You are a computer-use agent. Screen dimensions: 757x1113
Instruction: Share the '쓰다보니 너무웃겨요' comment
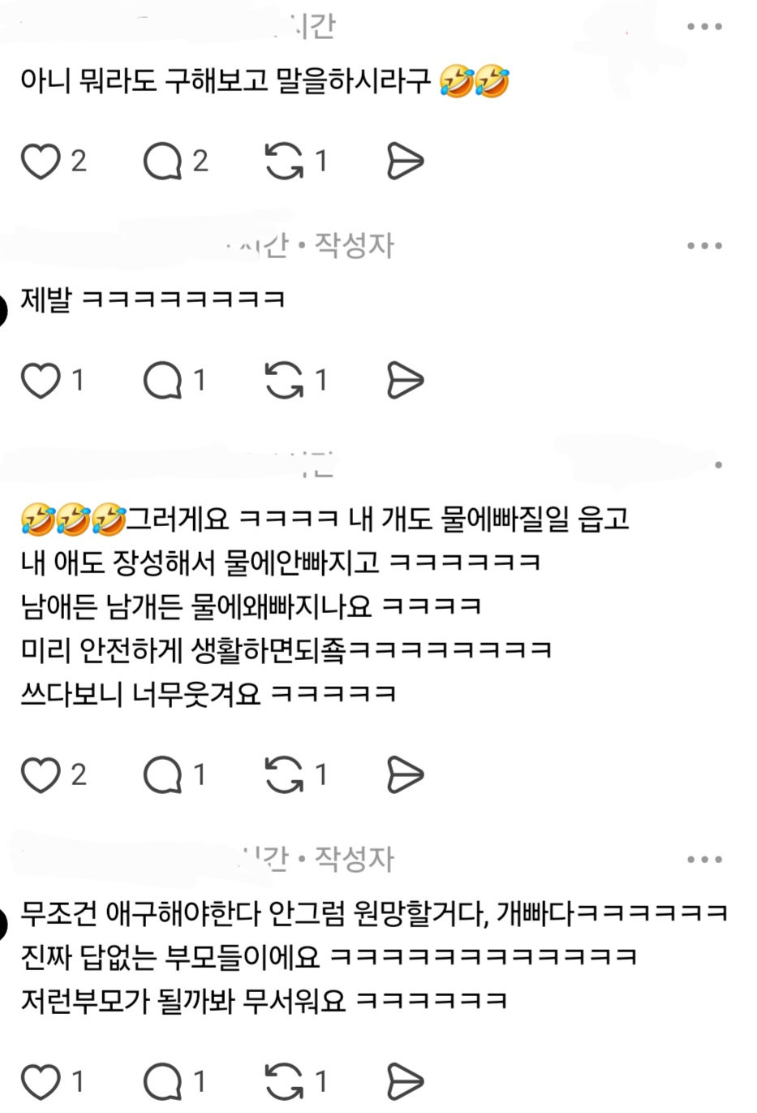pyautogui.click(x=405, y=774)
